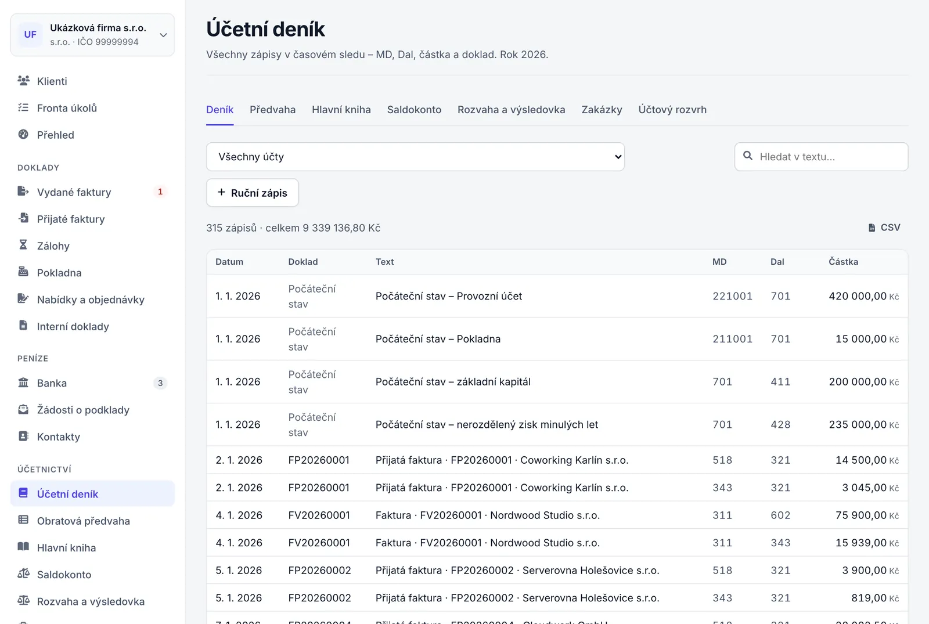The height and width of the screenshot is (624, 929).
Task: Select row Počáteční stav – Provozní účet
Action: tap(557, 296)
